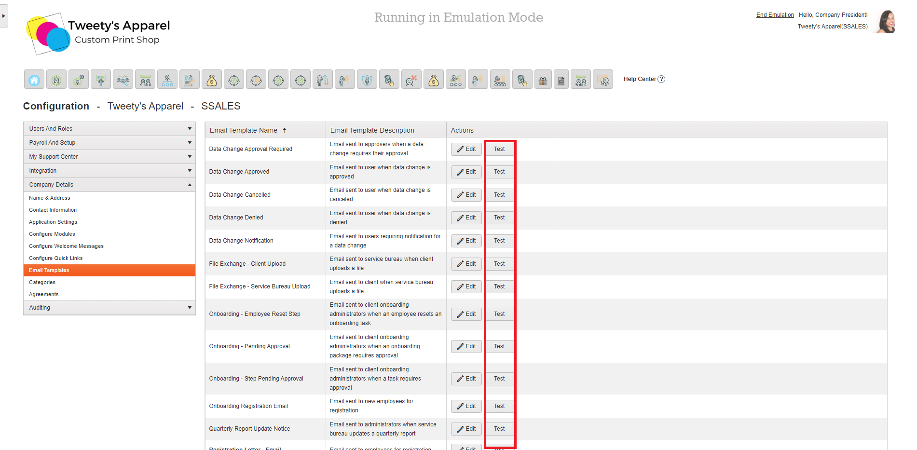Screen dimensions: 917x450
Task: Test the Quarterly Report Update Notice email
Action: 499,429
